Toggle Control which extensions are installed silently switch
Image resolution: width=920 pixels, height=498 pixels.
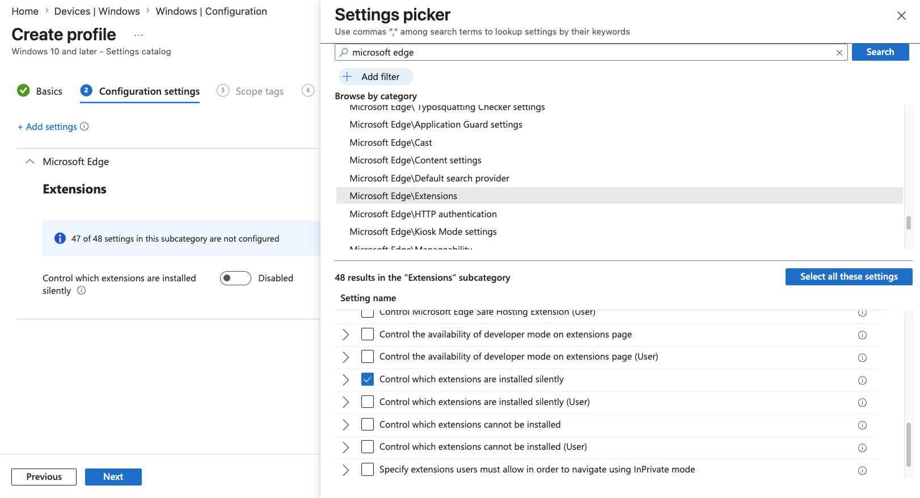click(x=235, y=278)
